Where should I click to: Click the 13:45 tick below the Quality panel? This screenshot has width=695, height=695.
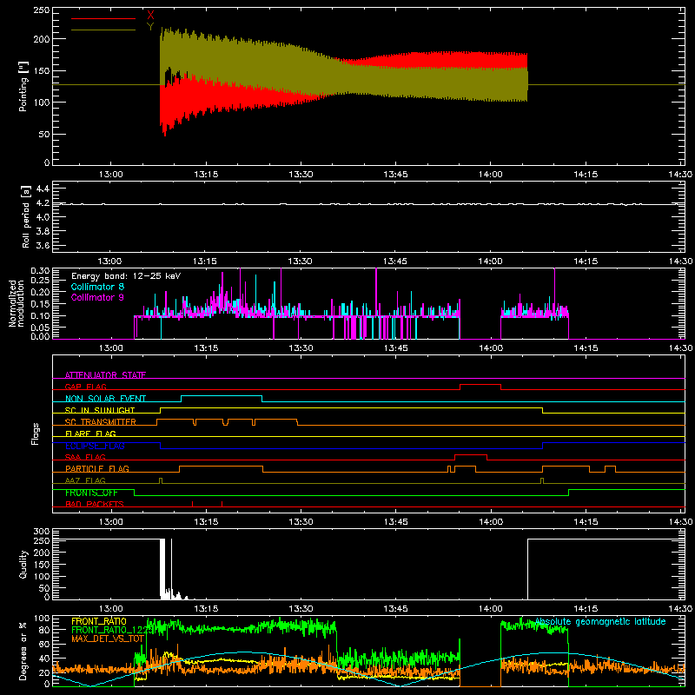(395, 609)
